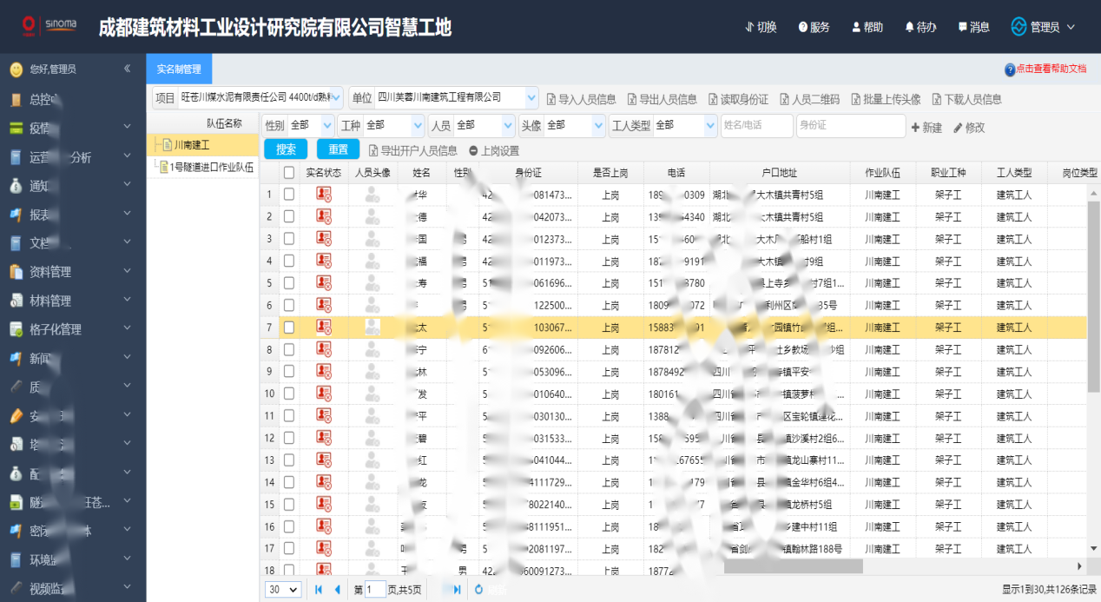Click the smiley avatar icon beside 您好,管理员

(16, 69)
